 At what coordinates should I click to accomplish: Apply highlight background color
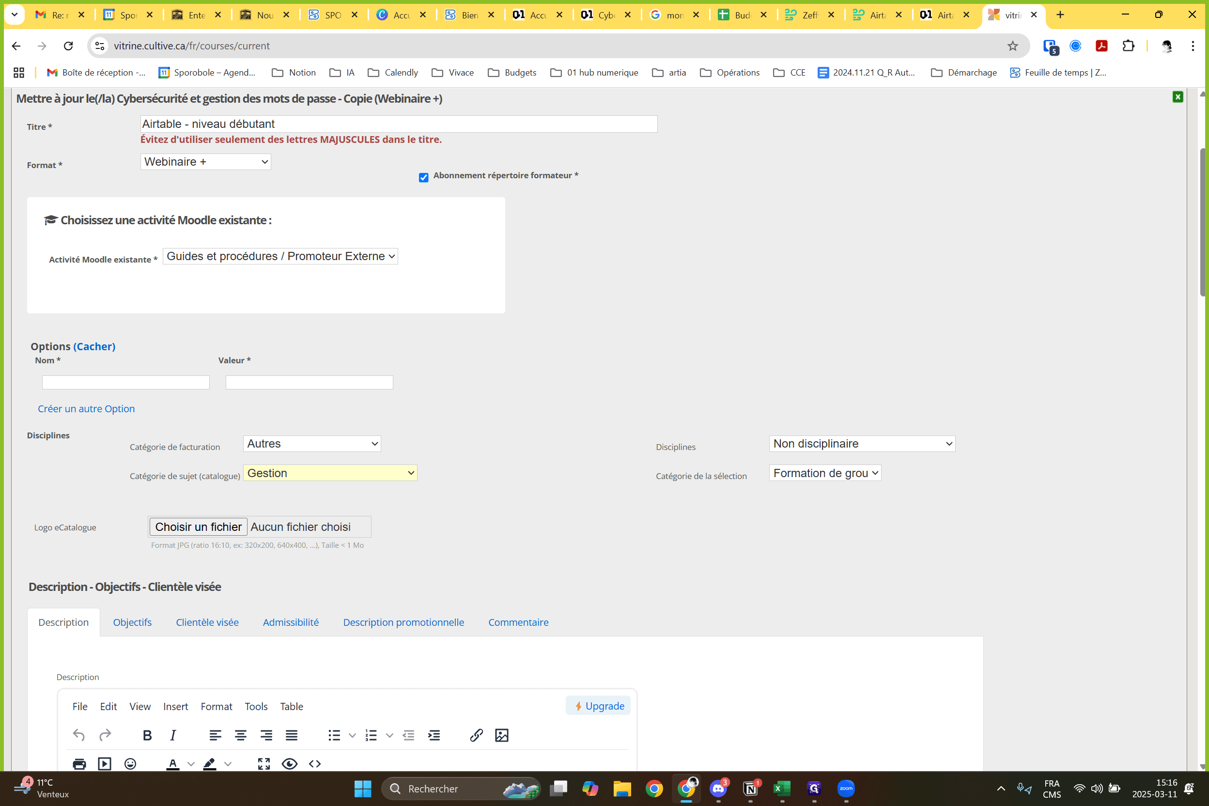[210, 764]
